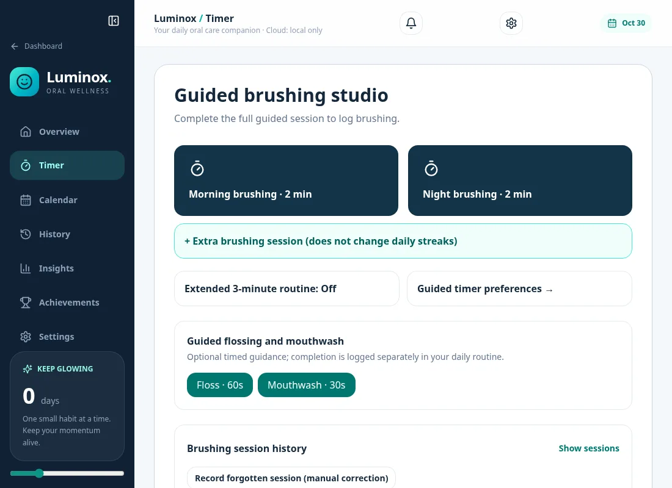This screenshot has width=672, height=488.
Task: Expand brushing history with Show sessions
Action: pos(589,448)
